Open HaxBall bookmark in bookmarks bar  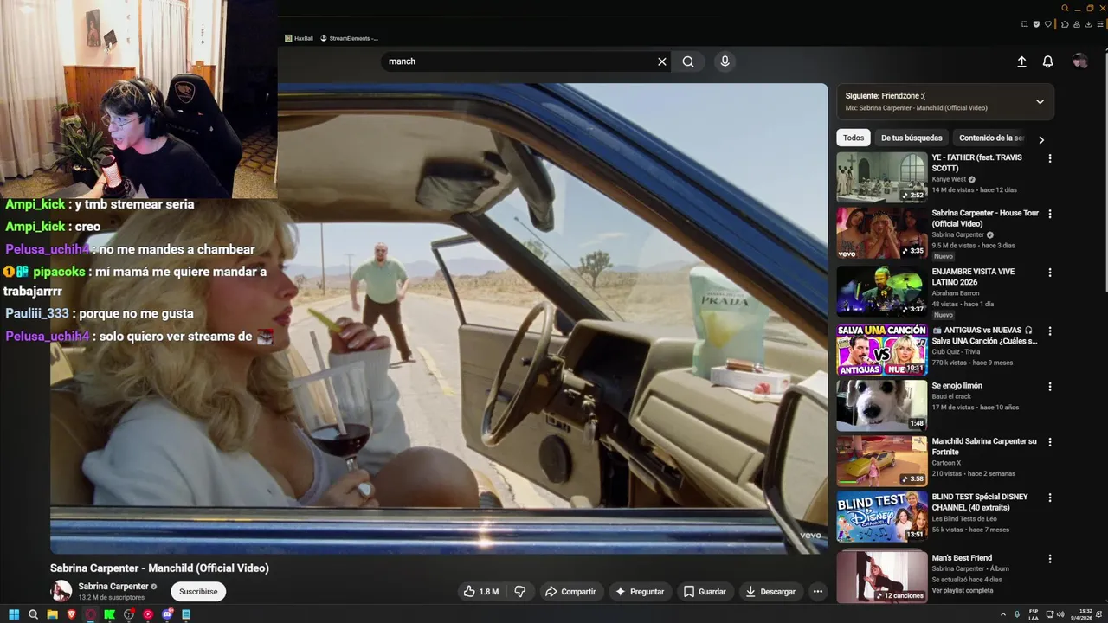click(x=300, y=38)
